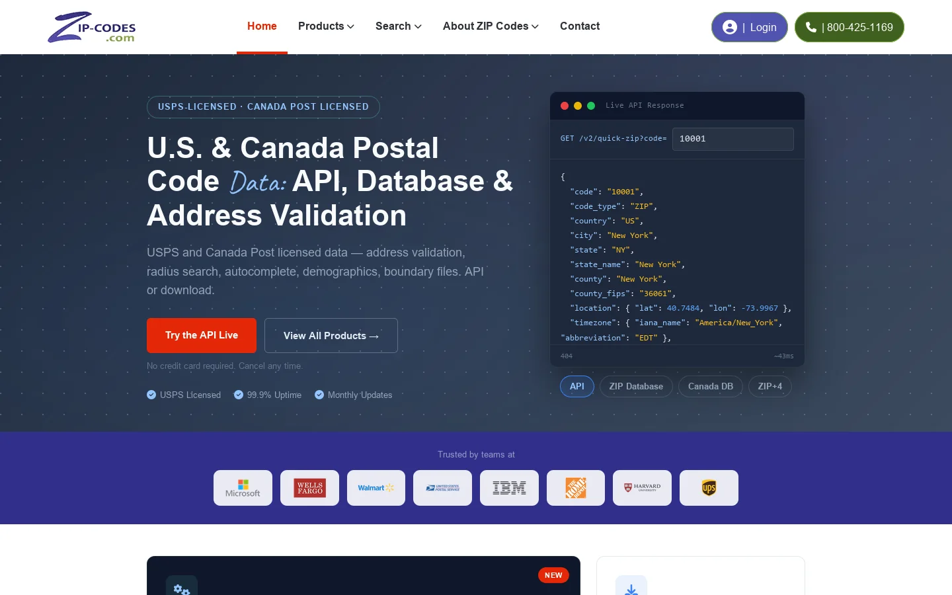Click the USPS-Licensed · Canada Post Licensed badge
This screenshot has height=595, width=952.
coord(263,107)
